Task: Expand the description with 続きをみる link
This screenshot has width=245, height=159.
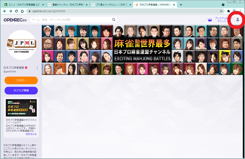Action: tap(31, 134)
